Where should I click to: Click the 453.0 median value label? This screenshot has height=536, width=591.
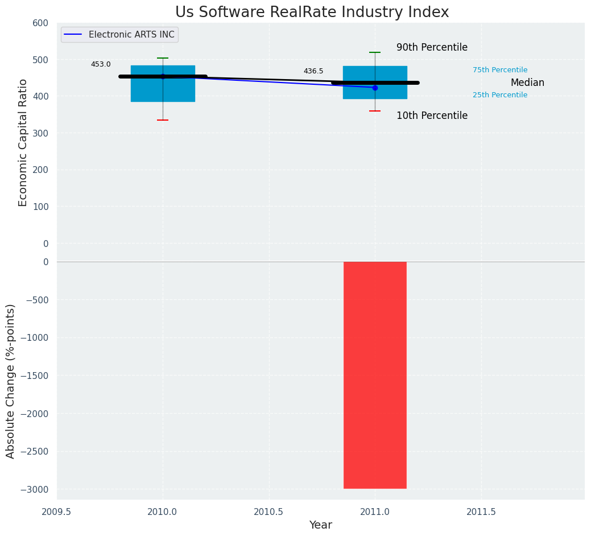101,64
